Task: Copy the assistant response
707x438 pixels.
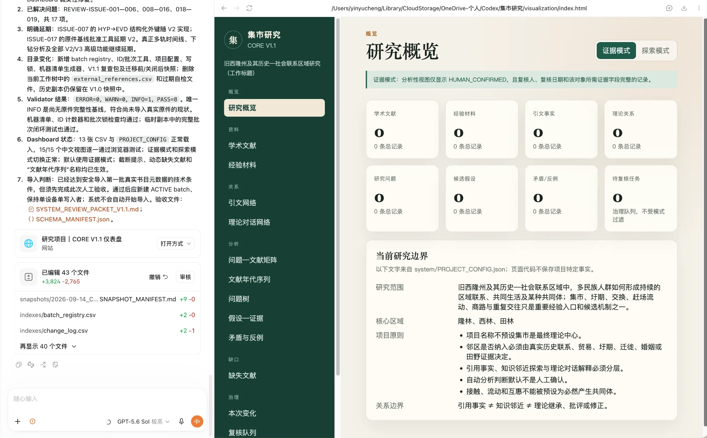Action: point(19,364)
